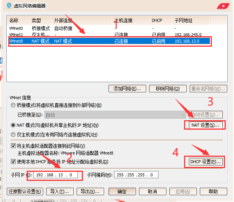
Task: Click the 外部连接 column header
Action: (82, 20)
